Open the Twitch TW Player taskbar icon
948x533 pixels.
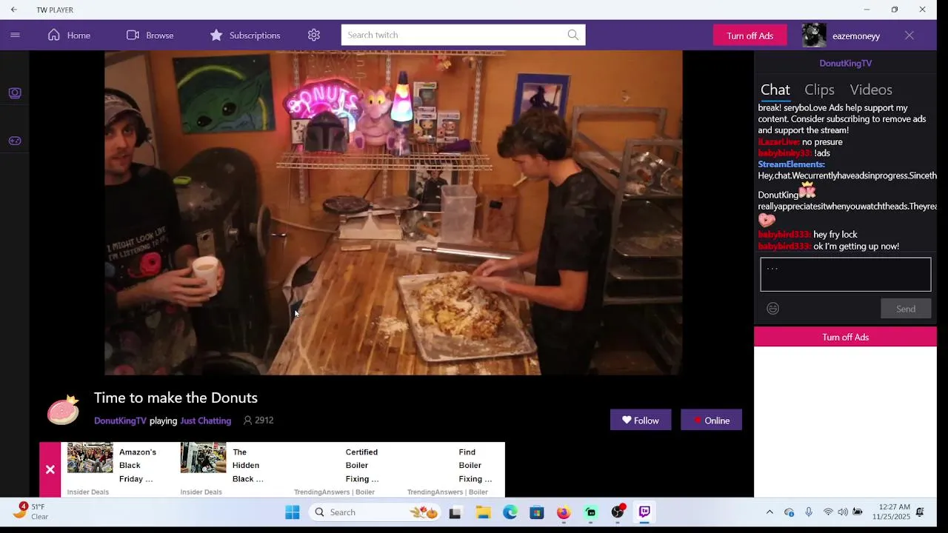(x=644, y=512)
